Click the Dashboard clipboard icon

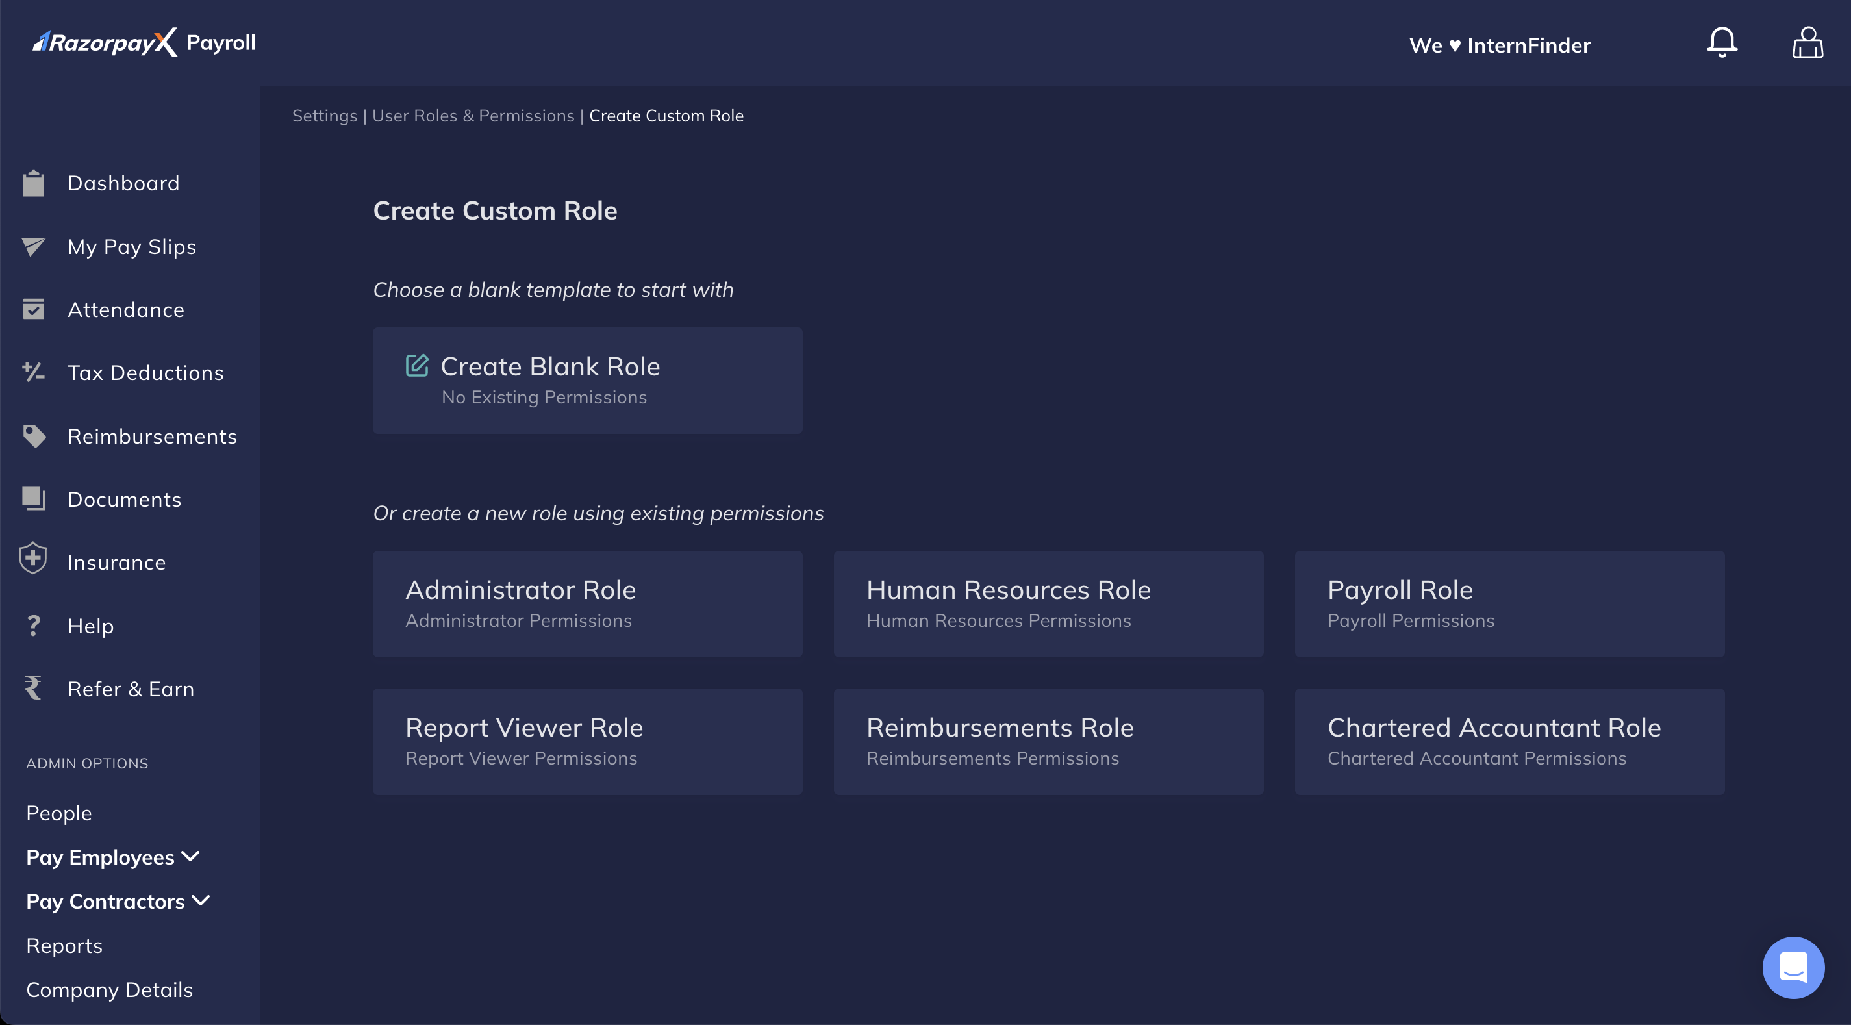[x=33, y=183]
